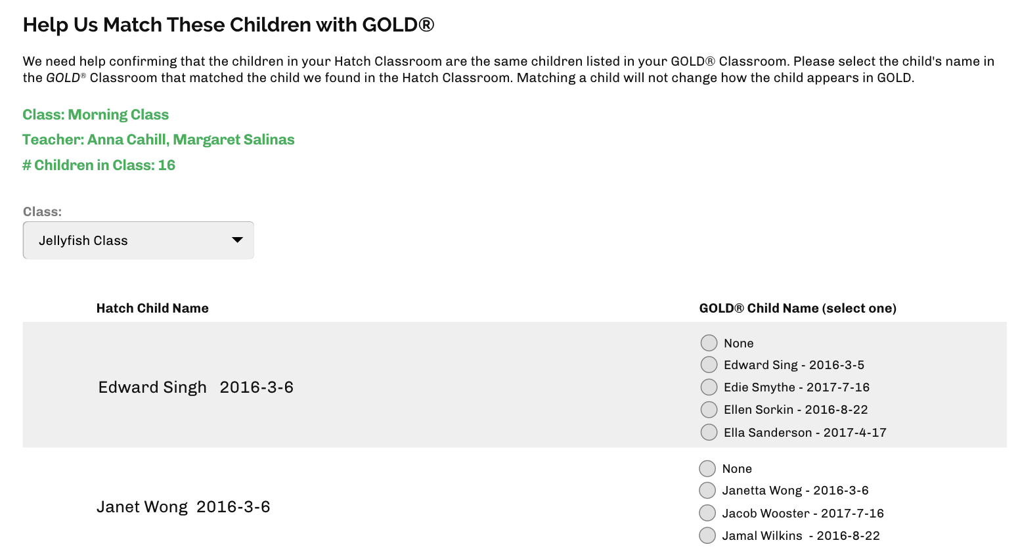Pick Jamal Wilkins - 2016-8-22 as match
The width and height of the screenshot is (1018, 553).
click(x=707, y=535)
